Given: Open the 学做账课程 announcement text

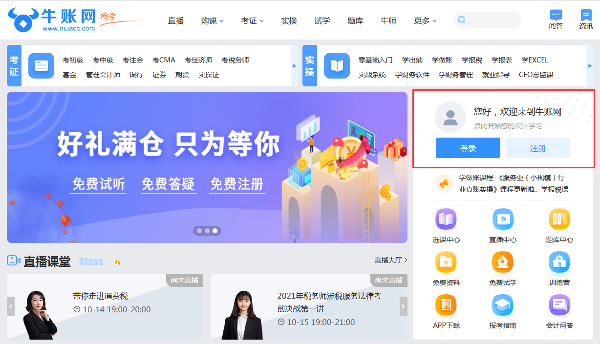Looking at the screenshot, I should click(514, 183).
